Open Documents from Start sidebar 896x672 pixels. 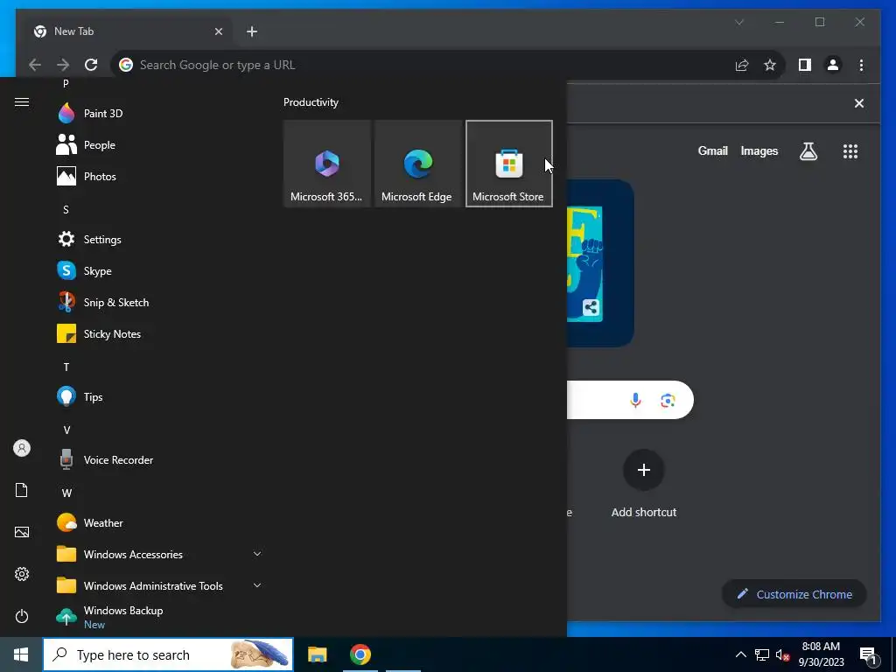coord(22,490)
